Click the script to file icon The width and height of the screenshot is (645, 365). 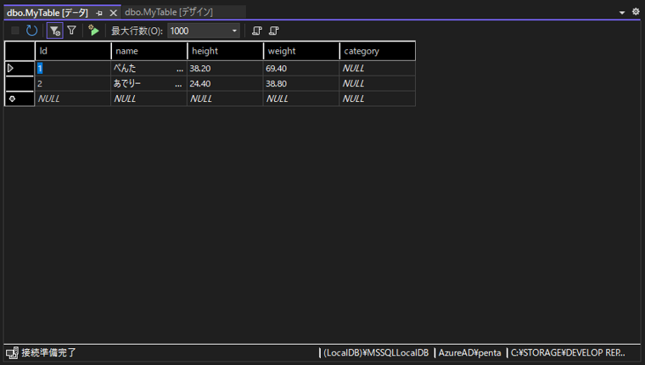pyautogui.click(x=273, y=31)
